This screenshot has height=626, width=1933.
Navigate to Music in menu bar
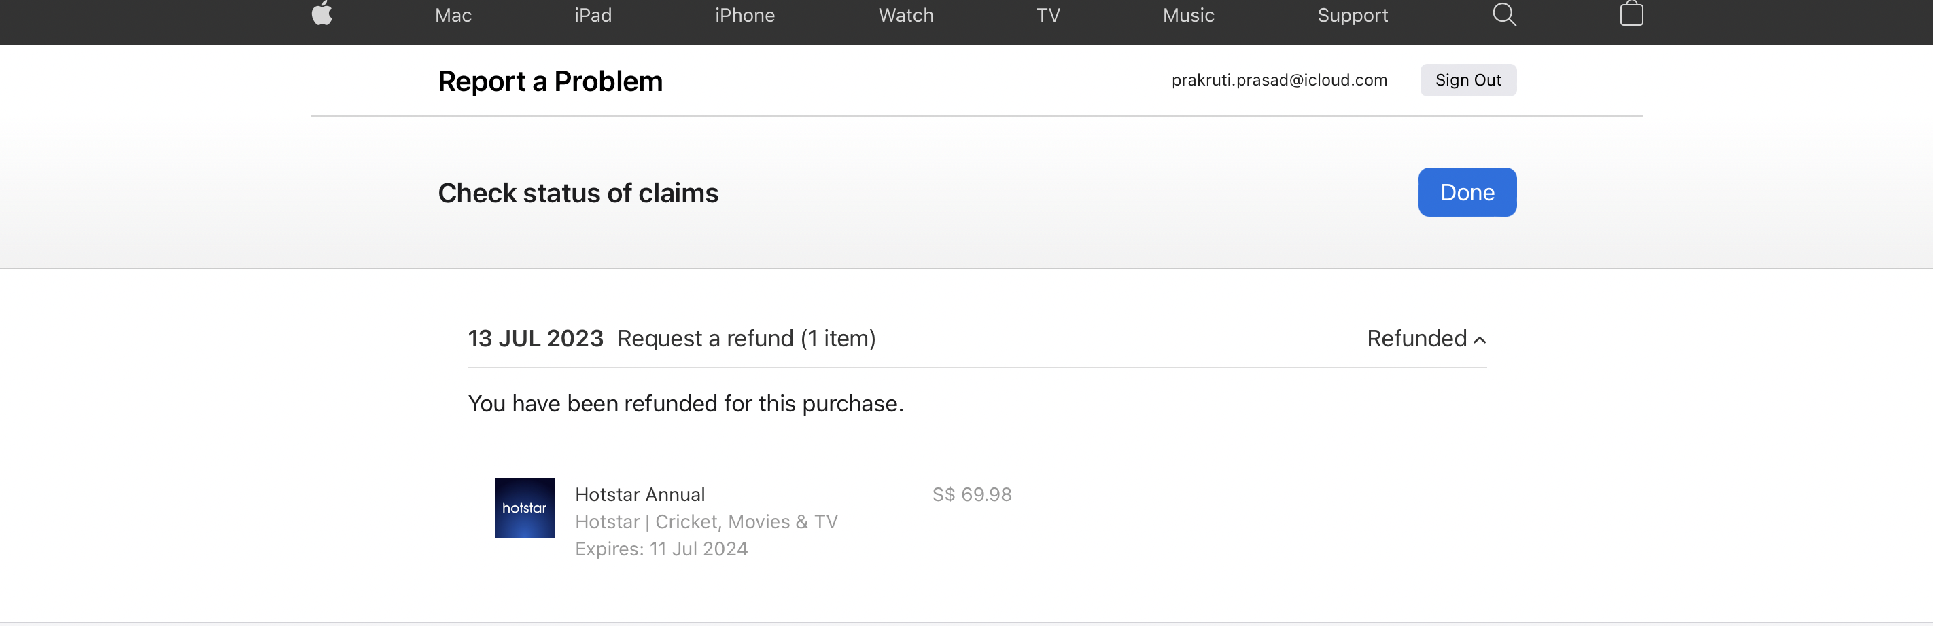[1188, 16]
